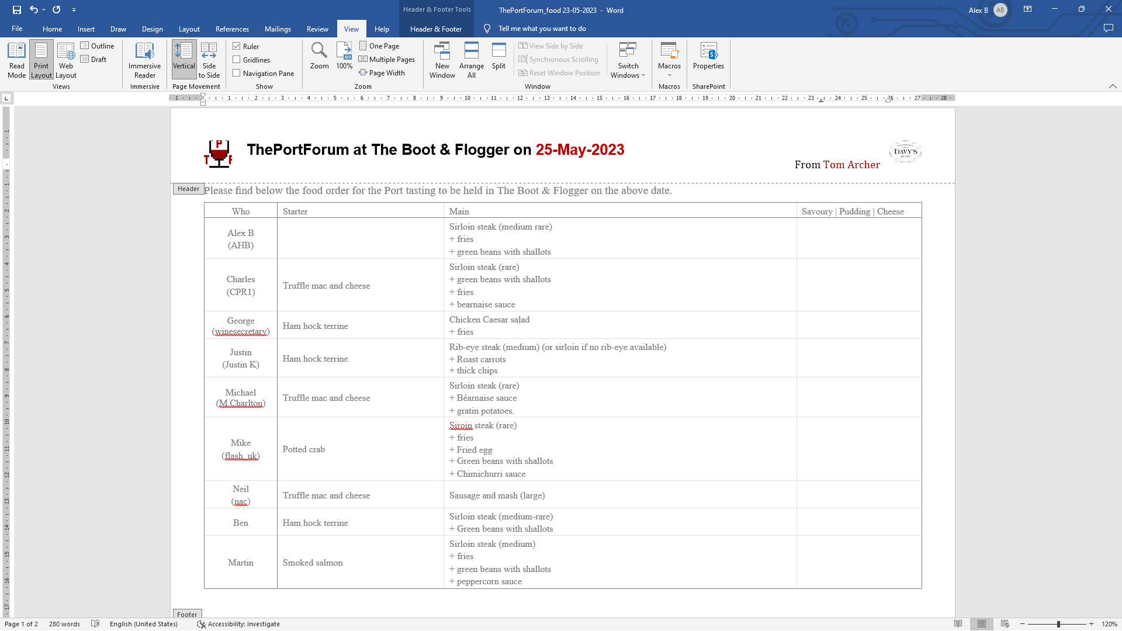Open Quick Access Toolbar customize dropdown

[74, 10]
